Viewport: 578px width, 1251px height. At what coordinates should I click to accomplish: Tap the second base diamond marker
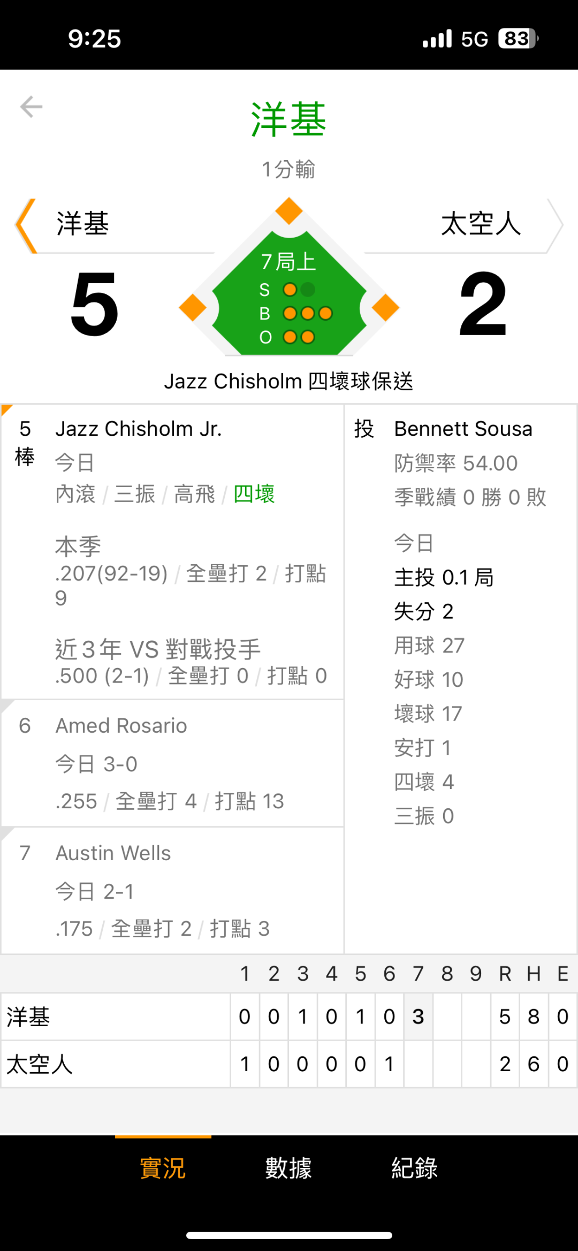click(289, 211)
